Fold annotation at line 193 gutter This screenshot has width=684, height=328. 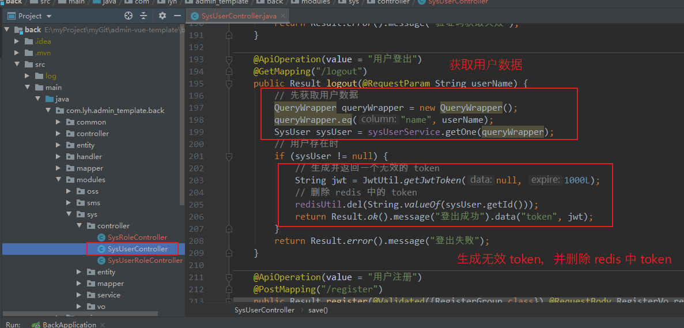tap(229, 59)
